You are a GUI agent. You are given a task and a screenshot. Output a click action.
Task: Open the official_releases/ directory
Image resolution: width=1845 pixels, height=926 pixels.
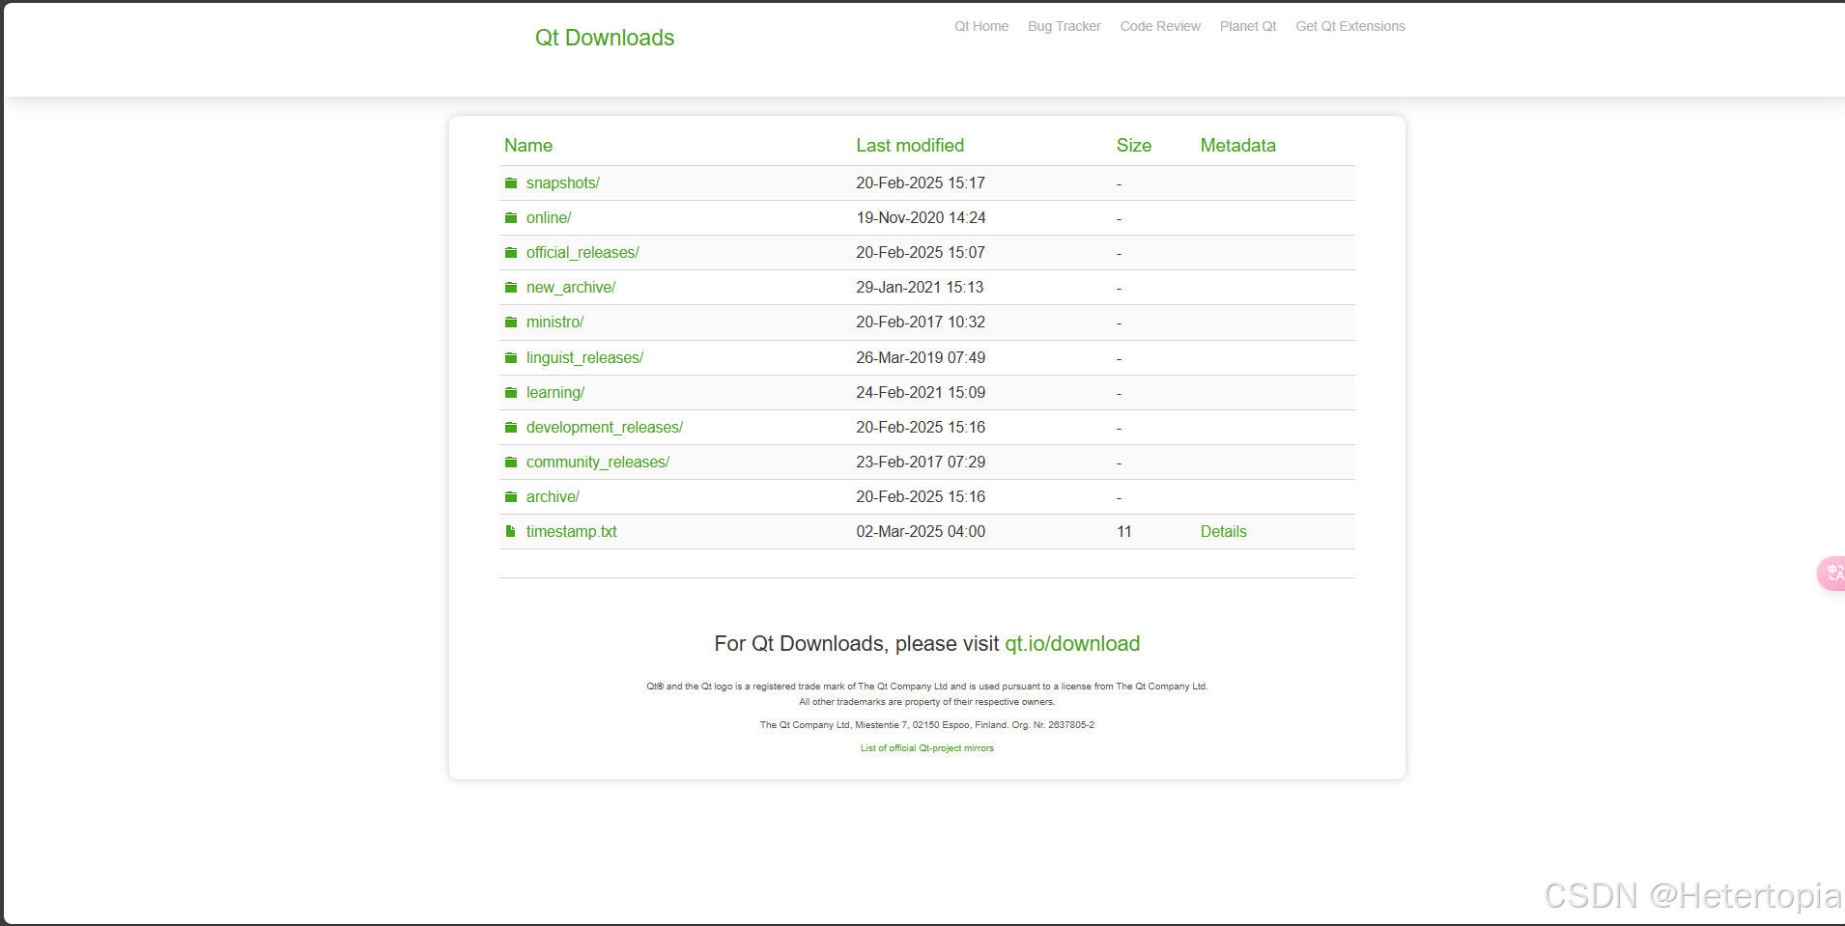(x=582, y=252)
